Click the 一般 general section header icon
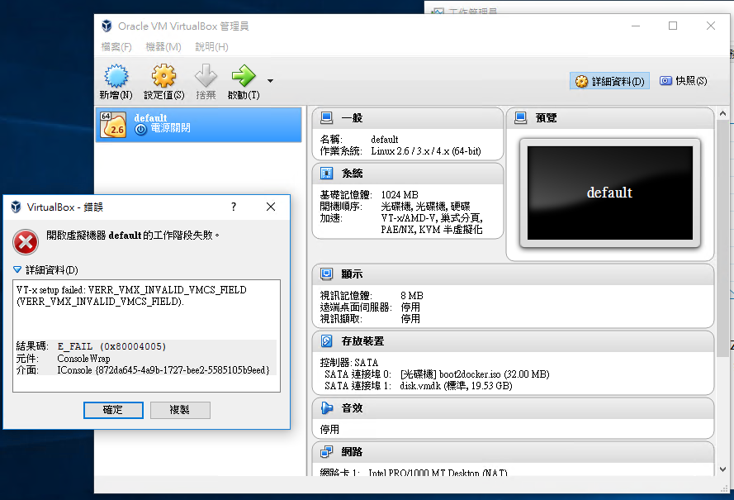Viewport: 734px width, 500px height. click(327, 118)
